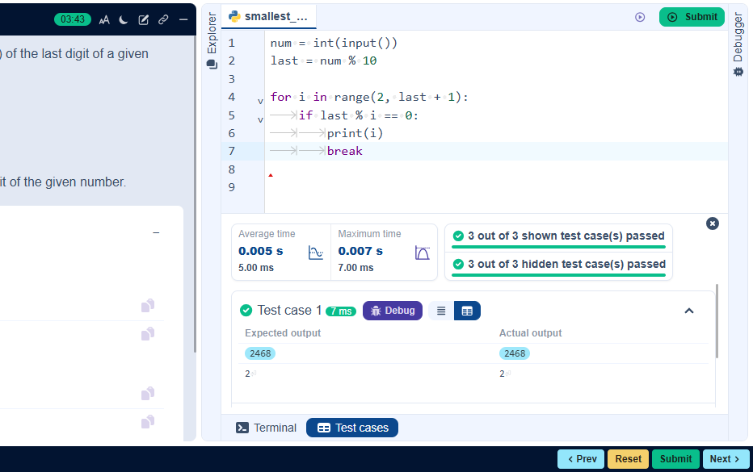Copy link with chain icon
The image size is (753, 472).
click(163, 19)
